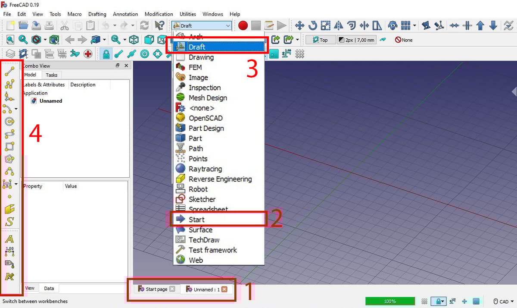
Task: Open the Utilities menu
Action: click(x=187, y=14)
